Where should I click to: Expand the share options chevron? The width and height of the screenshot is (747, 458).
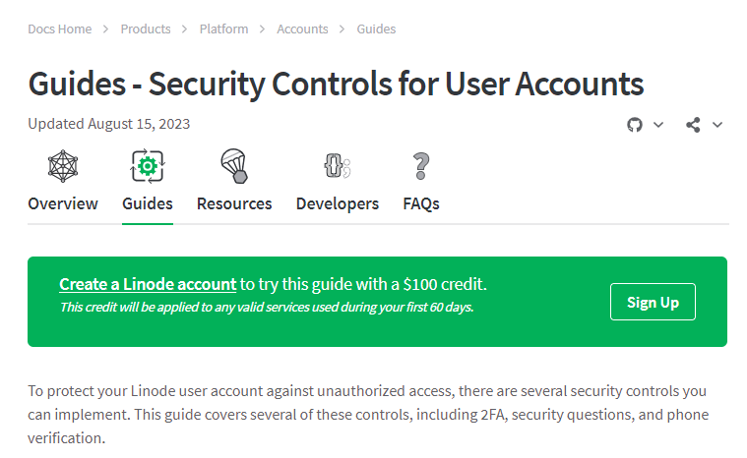click(x=717, y=125)
